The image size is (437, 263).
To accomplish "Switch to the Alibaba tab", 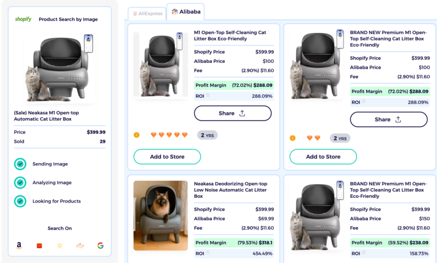I will point(185,12).
